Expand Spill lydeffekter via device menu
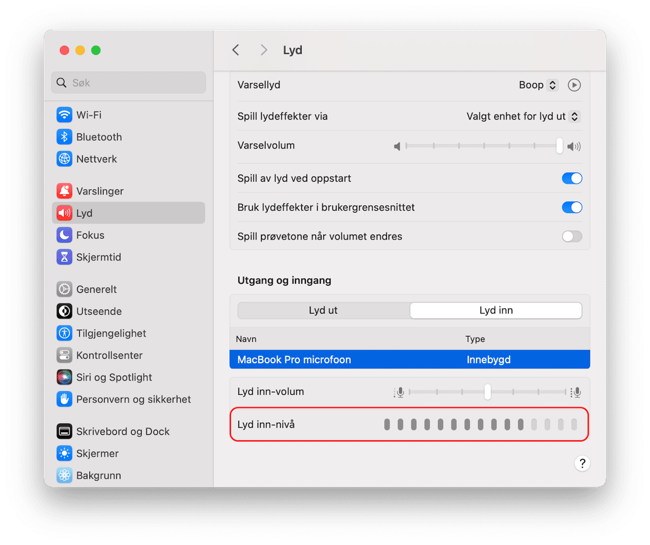Viewport: 650px width, 545px height. [523, 116]
